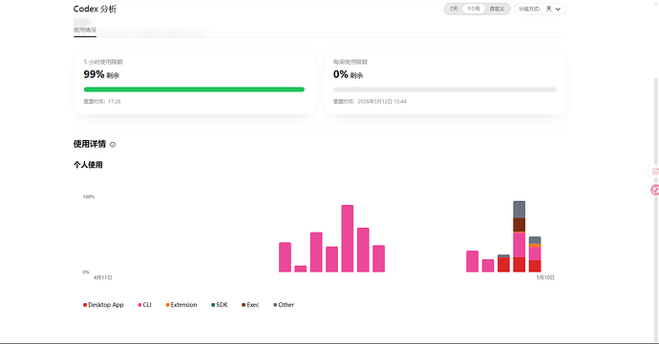Click the 个人使用 heading
659x344 pixels.
88,165
